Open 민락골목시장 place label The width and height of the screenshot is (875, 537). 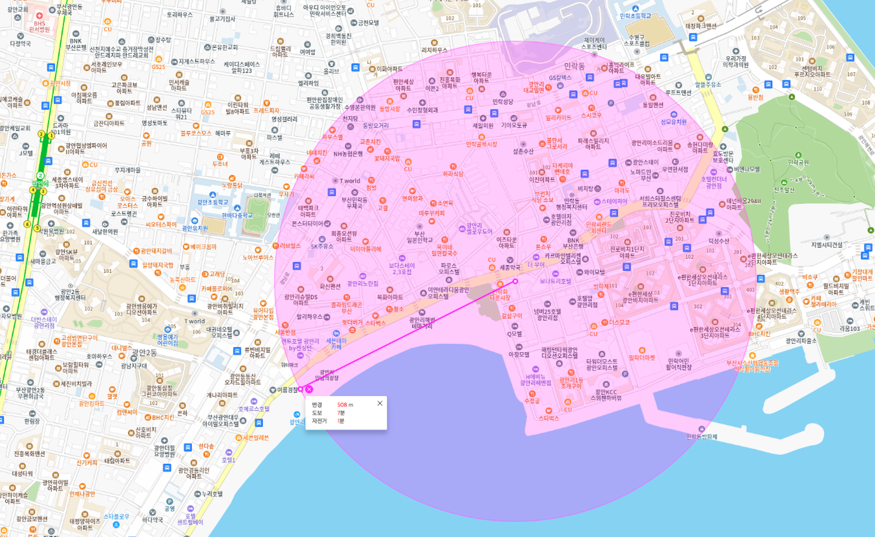tap(481, 144)
